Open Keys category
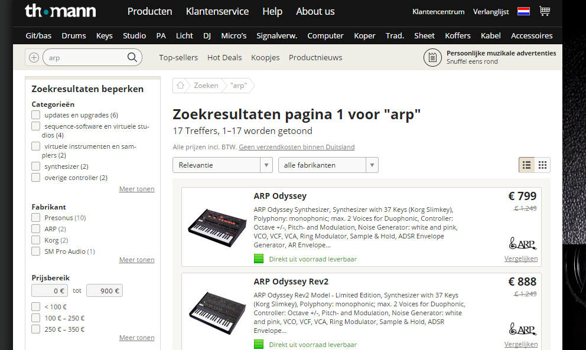586x350 pixels. click(105, 36)
